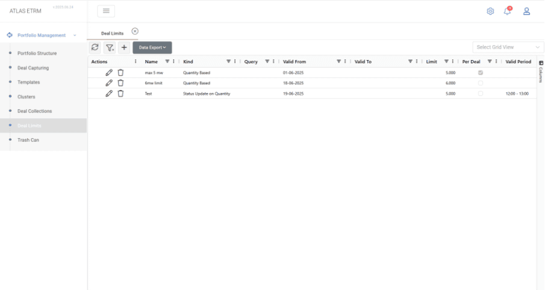The width and height of the screenshot is (548, 290).
Task: Select the '6.000' limit cell
Action: (x=450, y=83)
